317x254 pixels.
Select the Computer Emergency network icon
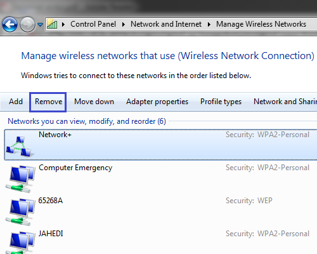20,179
